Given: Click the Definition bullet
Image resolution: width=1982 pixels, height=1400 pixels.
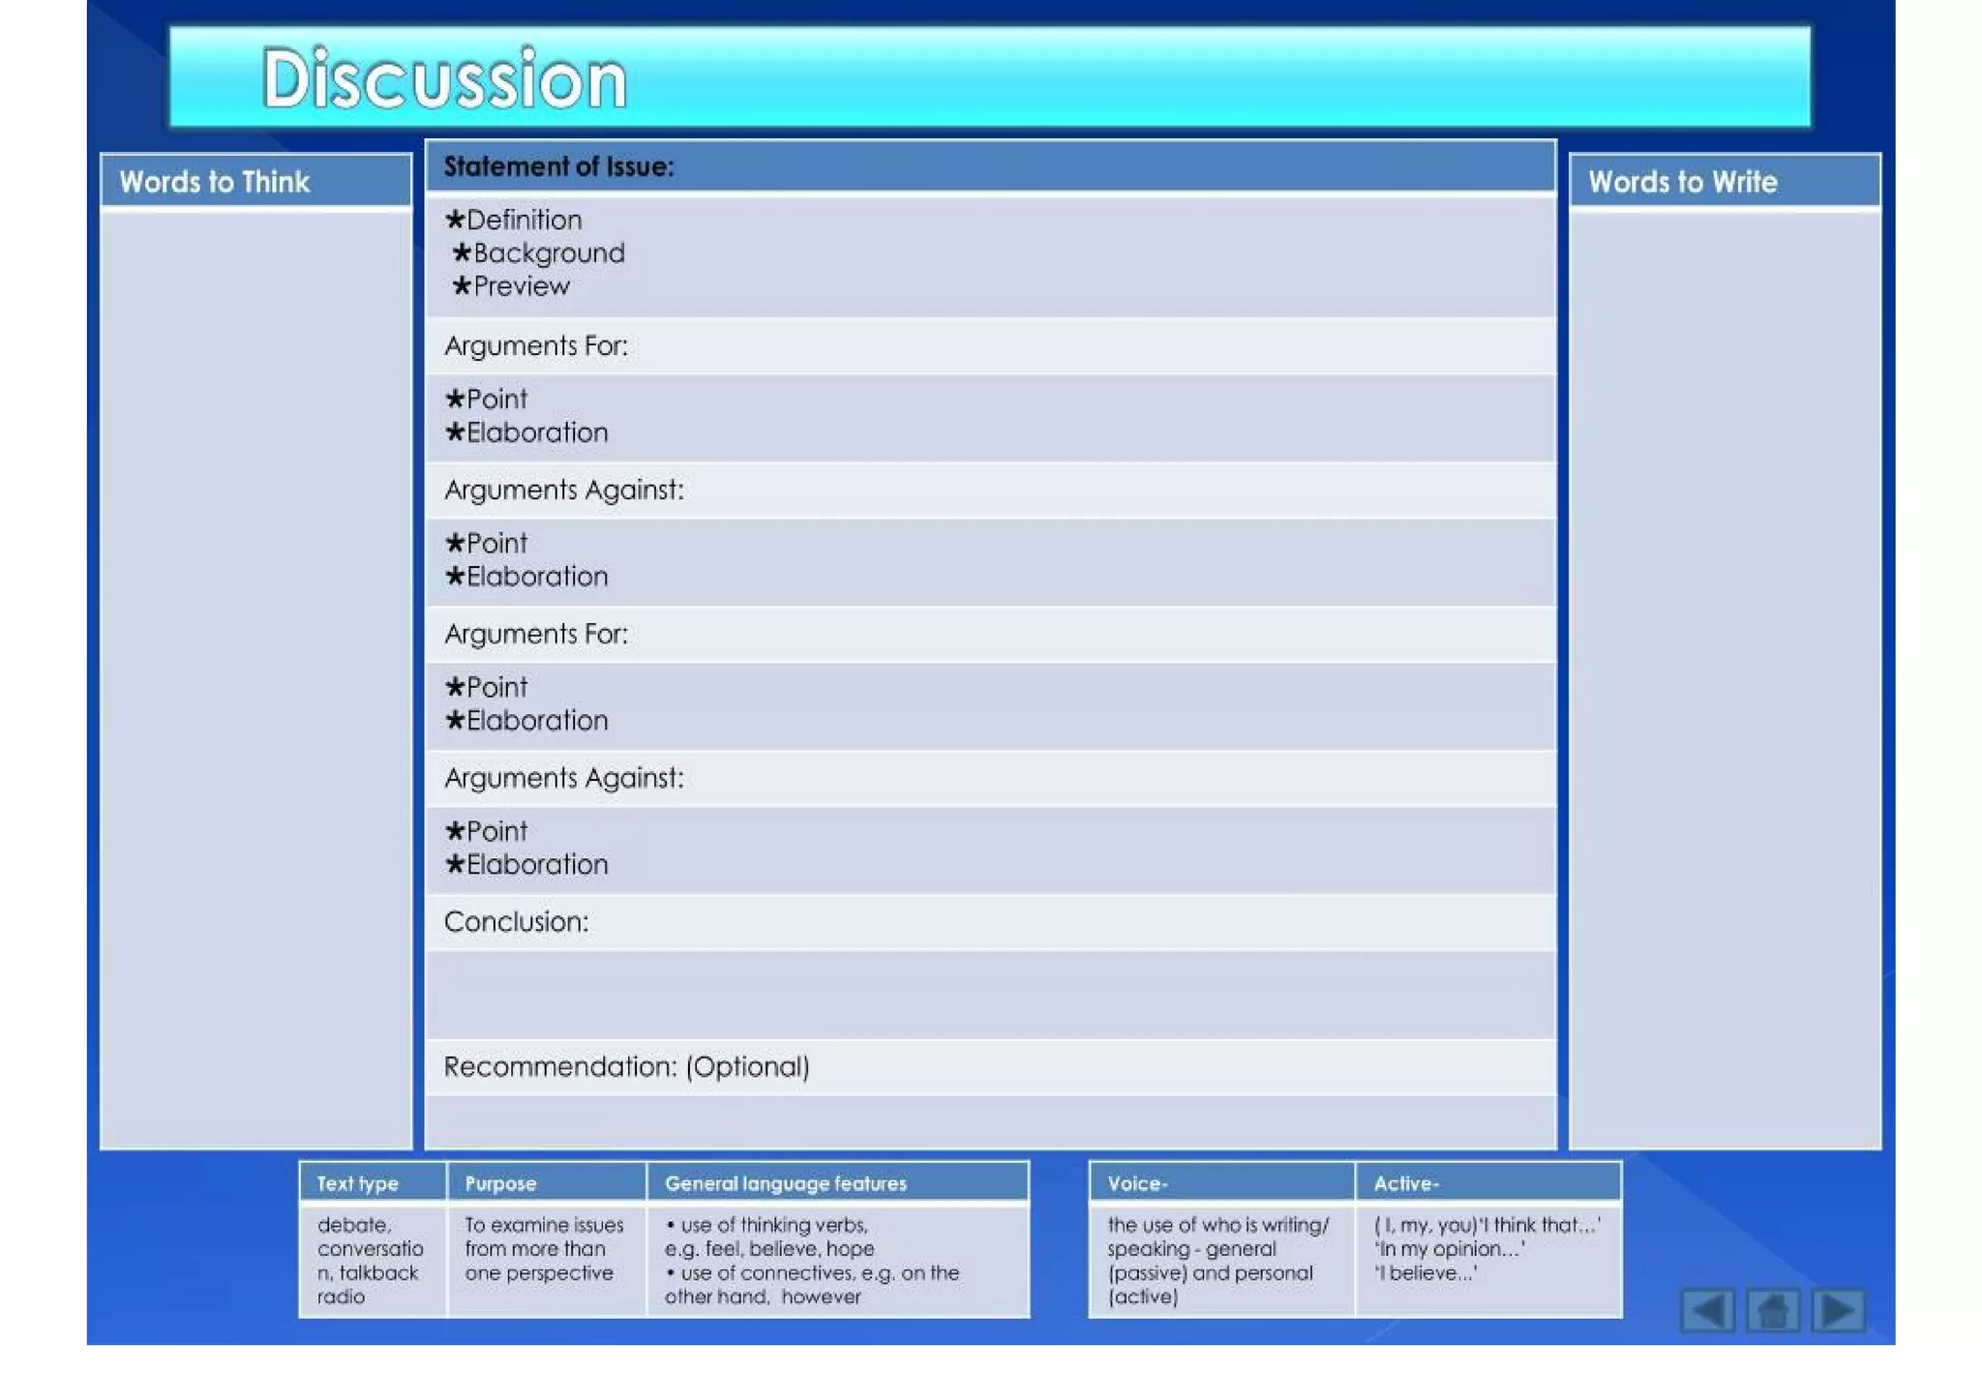Looking at the screenshot, I should click(x=513, y=220).
